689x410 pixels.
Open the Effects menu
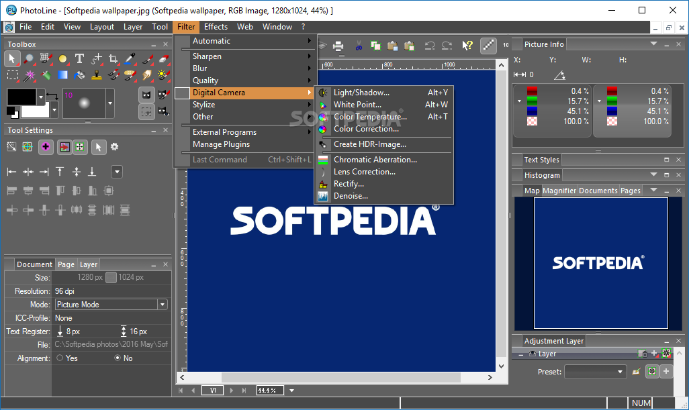point(216,27)
